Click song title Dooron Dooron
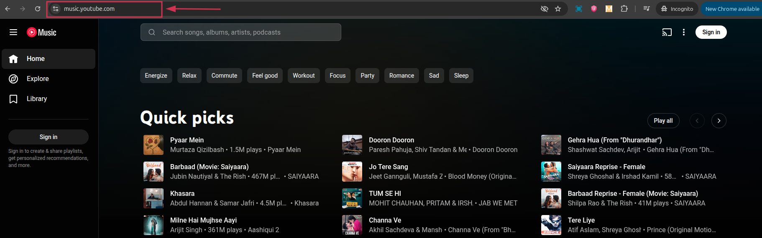 [x=391, y=140]
